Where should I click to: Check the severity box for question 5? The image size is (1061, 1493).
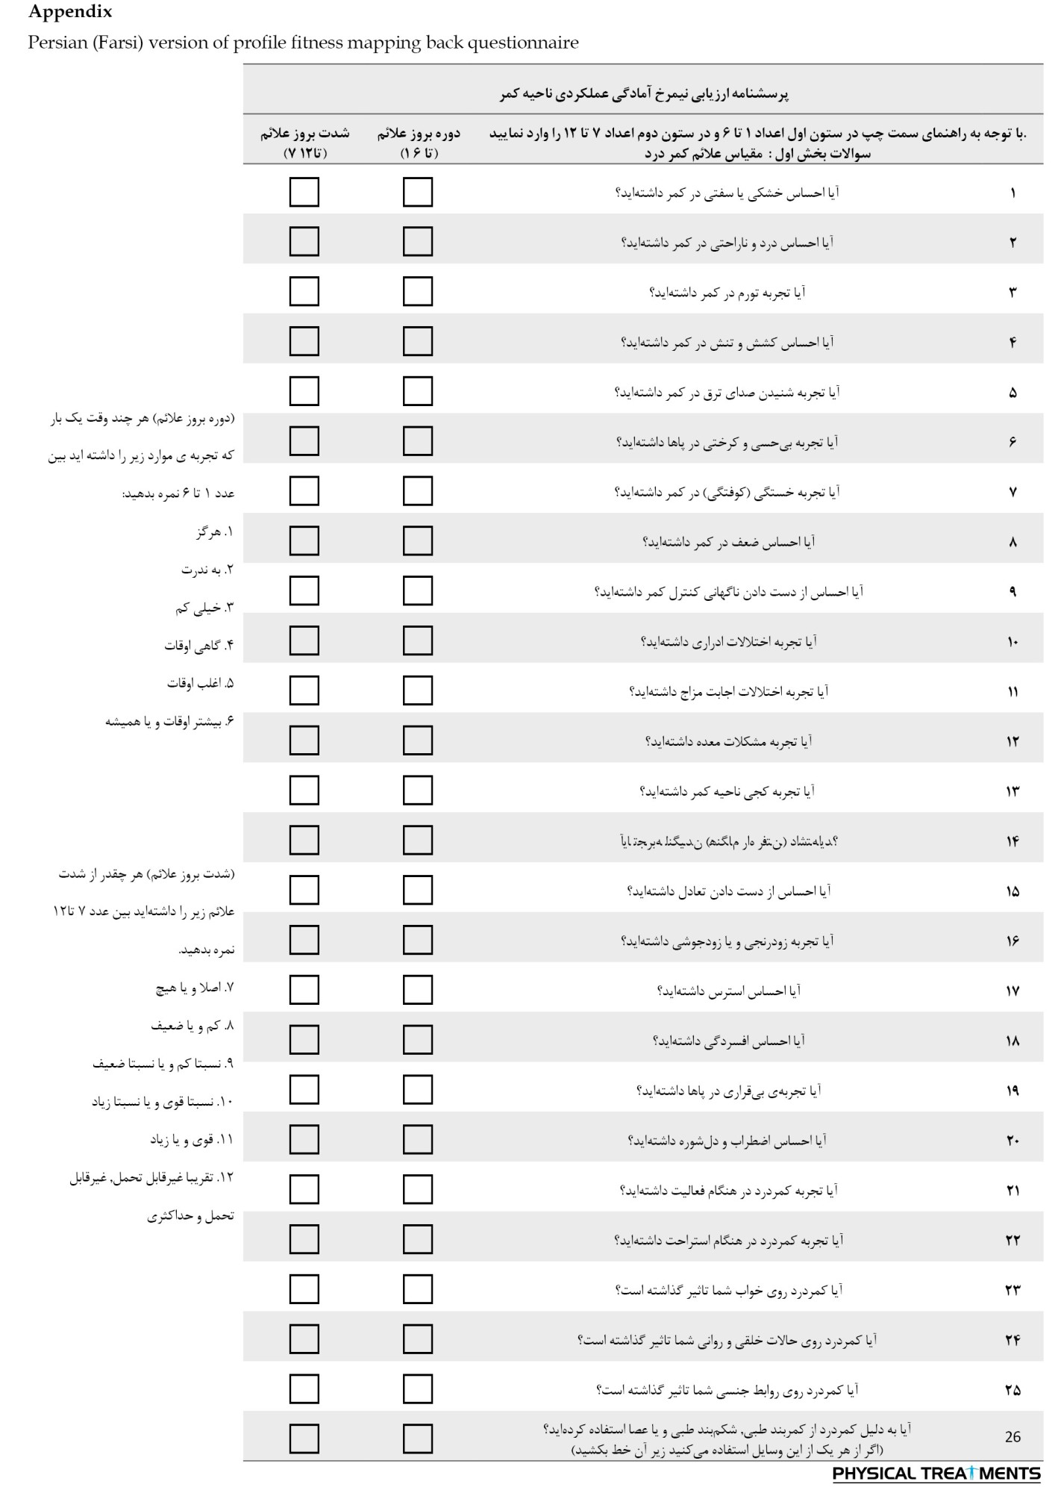pos(304,391)
